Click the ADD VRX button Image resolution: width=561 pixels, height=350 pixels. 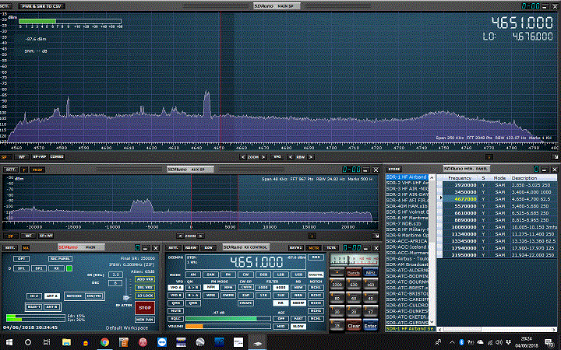coord(145,279)
